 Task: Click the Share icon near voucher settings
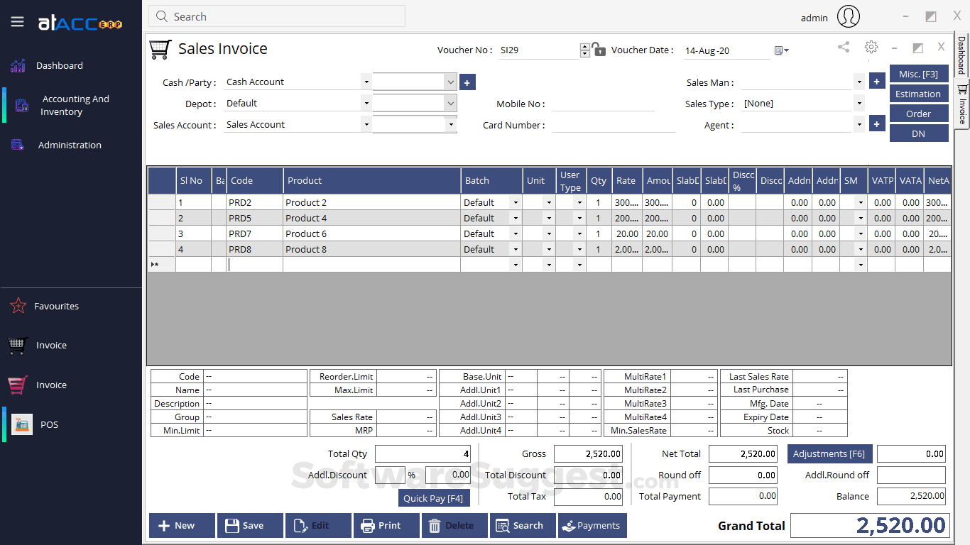pos(843,47)
